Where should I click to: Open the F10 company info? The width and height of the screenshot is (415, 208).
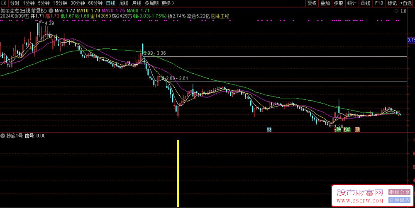tap(379, 3)
